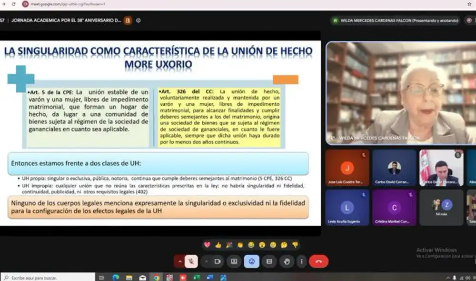Expand audio settings chevron beside microphone
Viewport: 476px width, 281px height.
(x=180, y=261)
